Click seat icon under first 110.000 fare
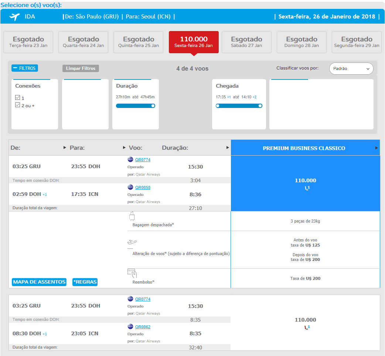Screen dimensions: 385x356 [307, 188]
